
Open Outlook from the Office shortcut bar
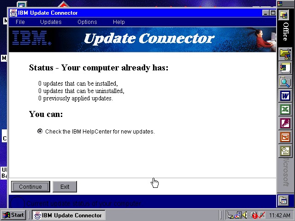click(x=285, y=151)
